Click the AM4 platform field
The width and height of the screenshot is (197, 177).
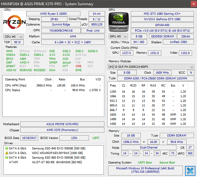(73, 37)
